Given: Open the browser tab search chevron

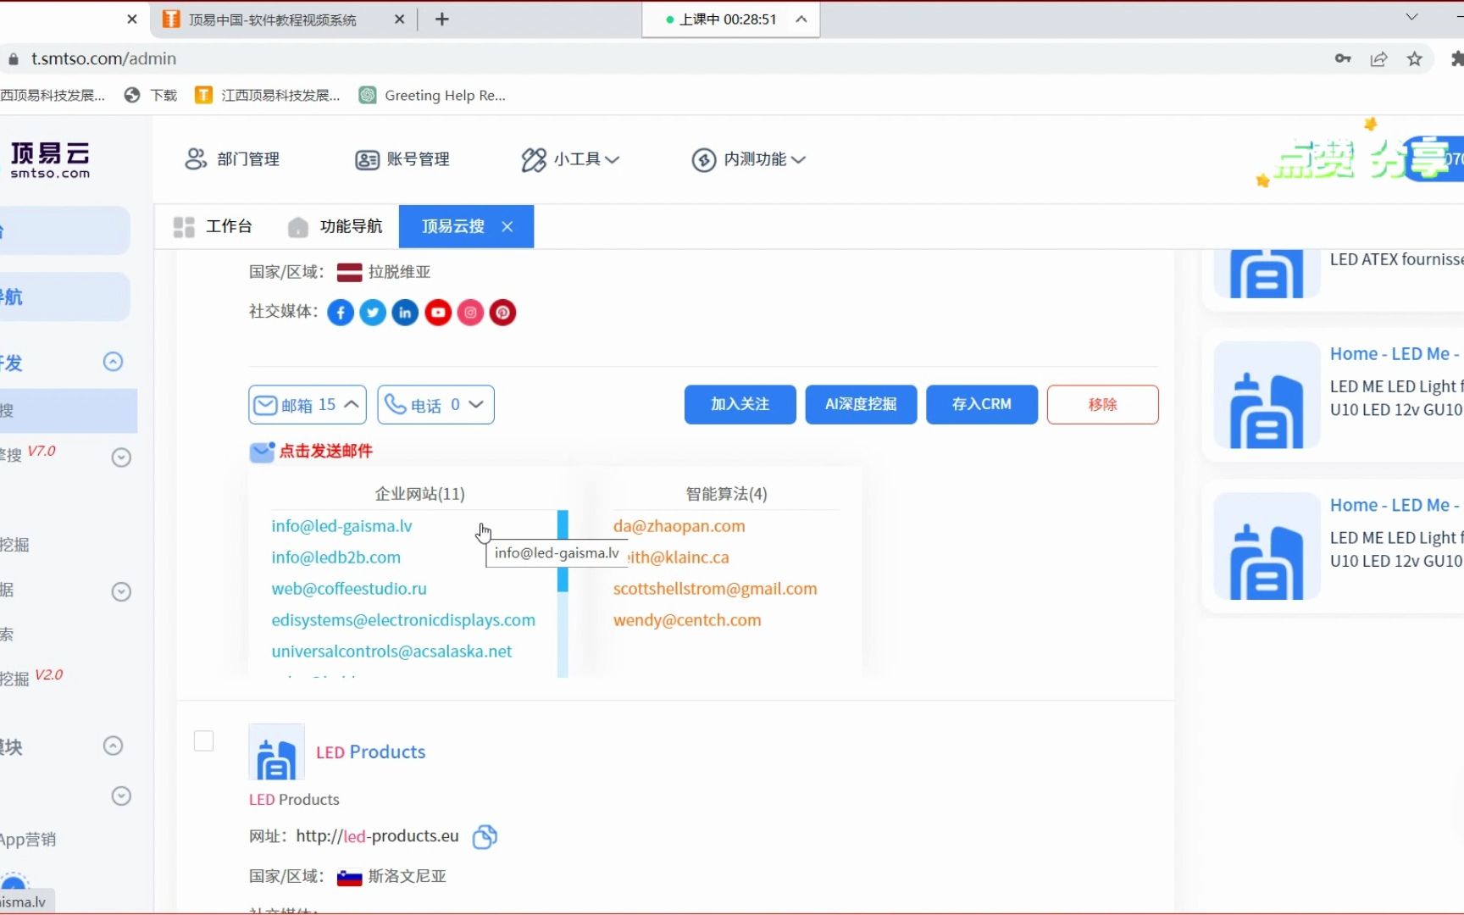Looking at the screenshot, I should pos(1411,17).
